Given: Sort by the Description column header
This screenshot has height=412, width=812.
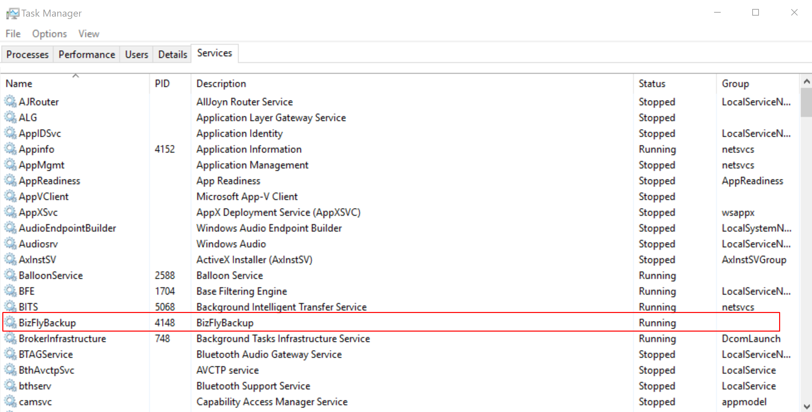Looking at the screenshot, I should click(x=412, y=83).
